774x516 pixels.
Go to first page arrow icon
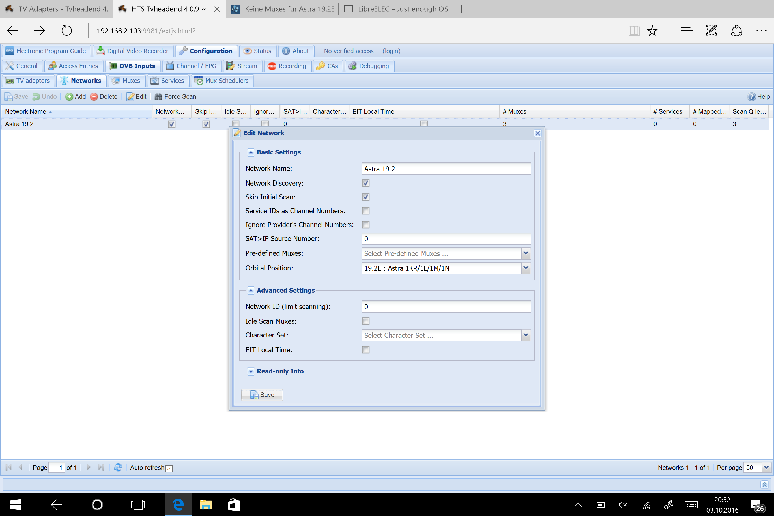pos(9,467)
